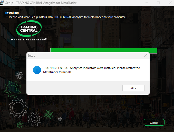The height and width of the screenshot is (132, 174).
Task: Click the setup installer icon in title bar
Action: pos(2,3)
